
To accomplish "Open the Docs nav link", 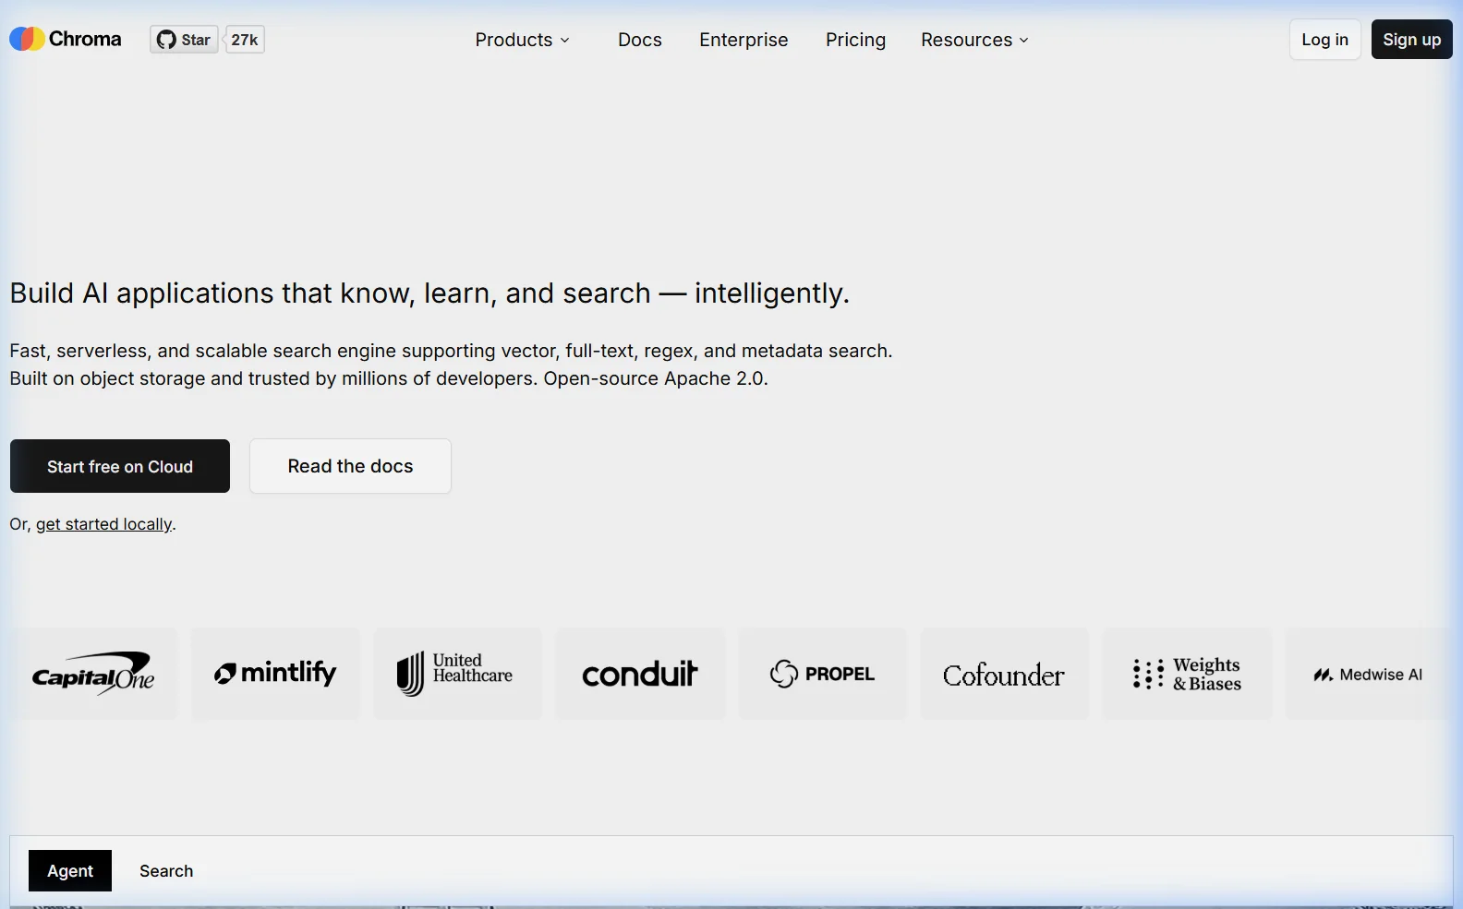I will [640, 40].
